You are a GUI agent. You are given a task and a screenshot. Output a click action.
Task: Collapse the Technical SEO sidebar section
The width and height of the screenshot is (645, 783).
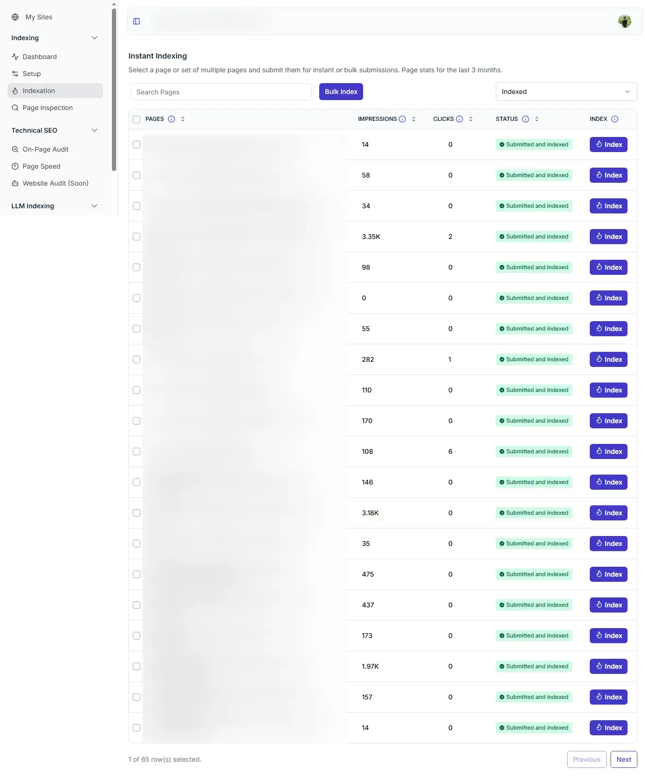pyautogui.click(x=94, y=130)
